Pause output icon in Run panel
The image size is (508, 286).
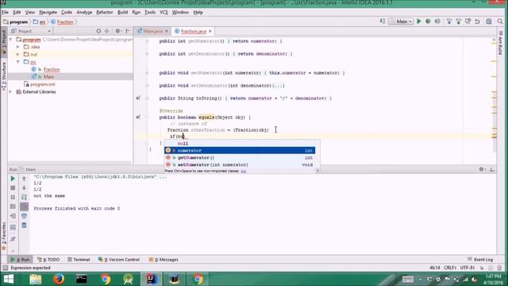(x=13, y=197)
